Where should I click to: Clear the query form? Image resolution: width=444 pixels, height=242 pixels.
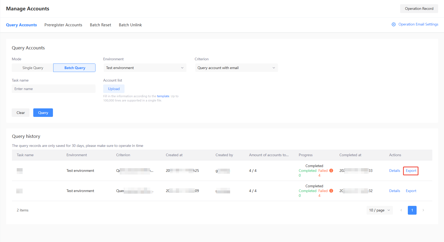[x=20, y=112]
